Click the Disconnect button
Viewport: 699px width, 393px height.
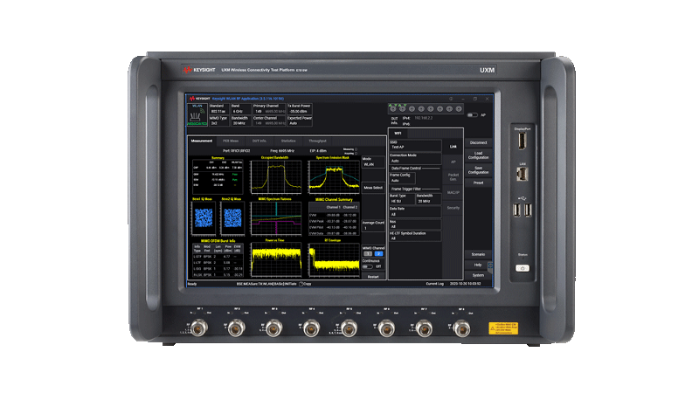click(x=478, y=143)
